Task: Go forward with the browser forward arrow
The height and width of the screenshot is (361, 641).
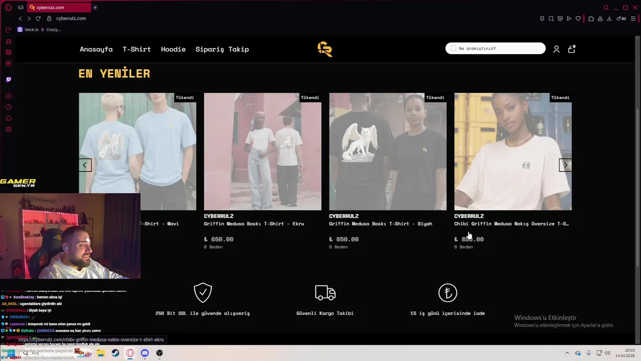Action: click(29, 19)
